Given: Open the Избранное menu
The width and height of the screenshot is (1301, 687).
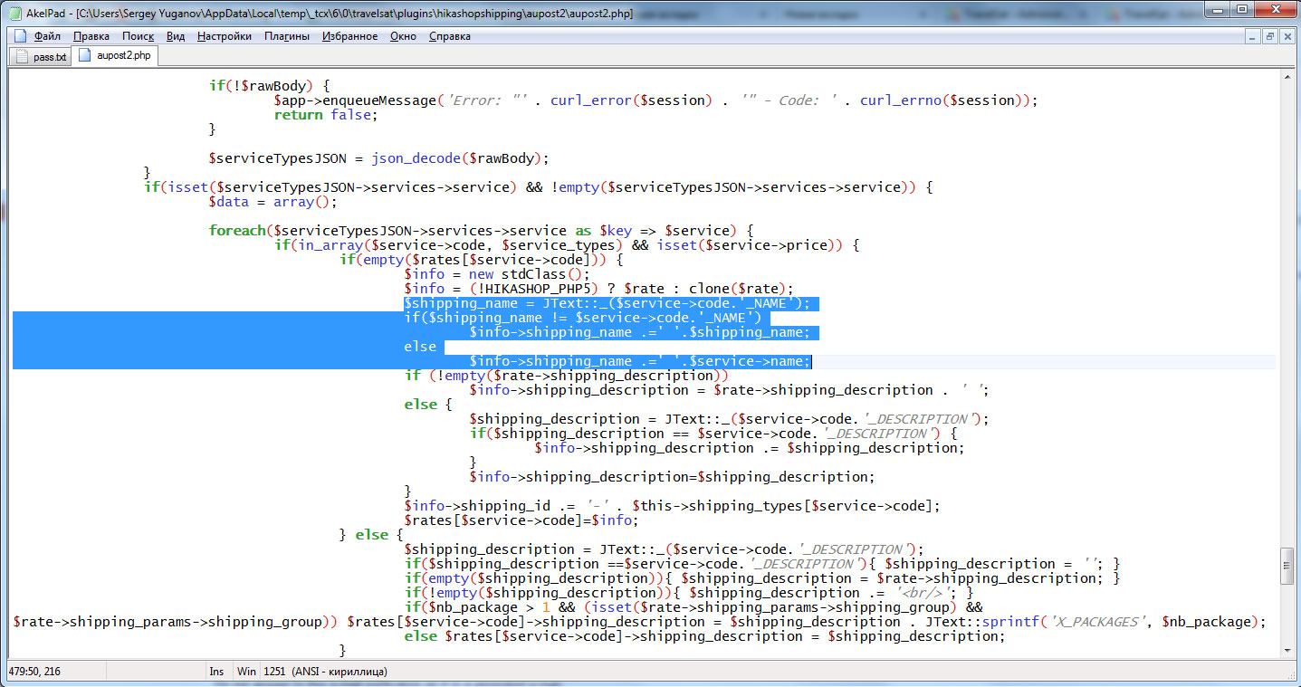Looking at the screenshot, I should [349, 36].
